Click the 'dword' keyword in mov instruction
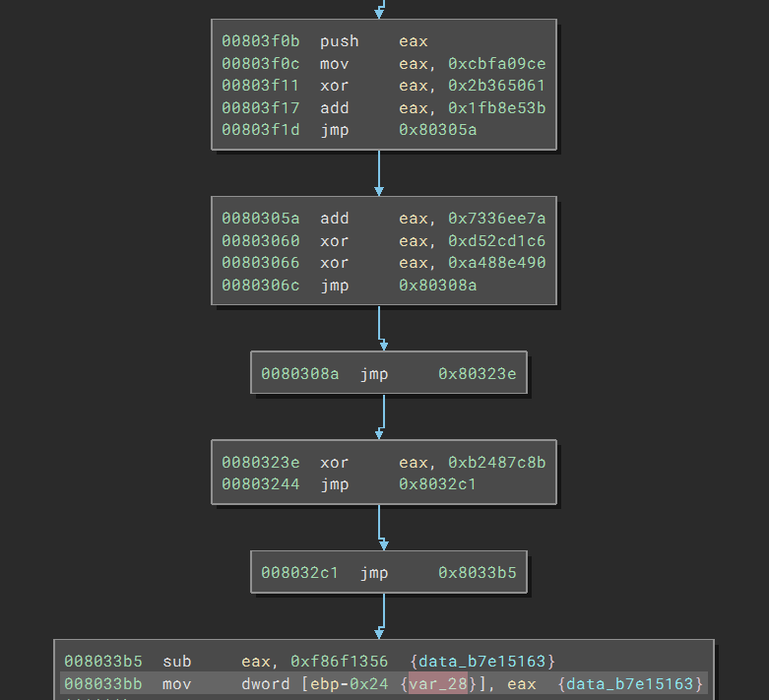 tap(265, 684)
